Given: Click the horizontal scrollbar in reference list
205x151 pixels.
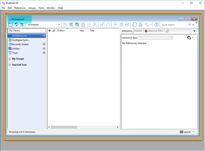Looking at the screenshot, I should [x=64, y=127].
